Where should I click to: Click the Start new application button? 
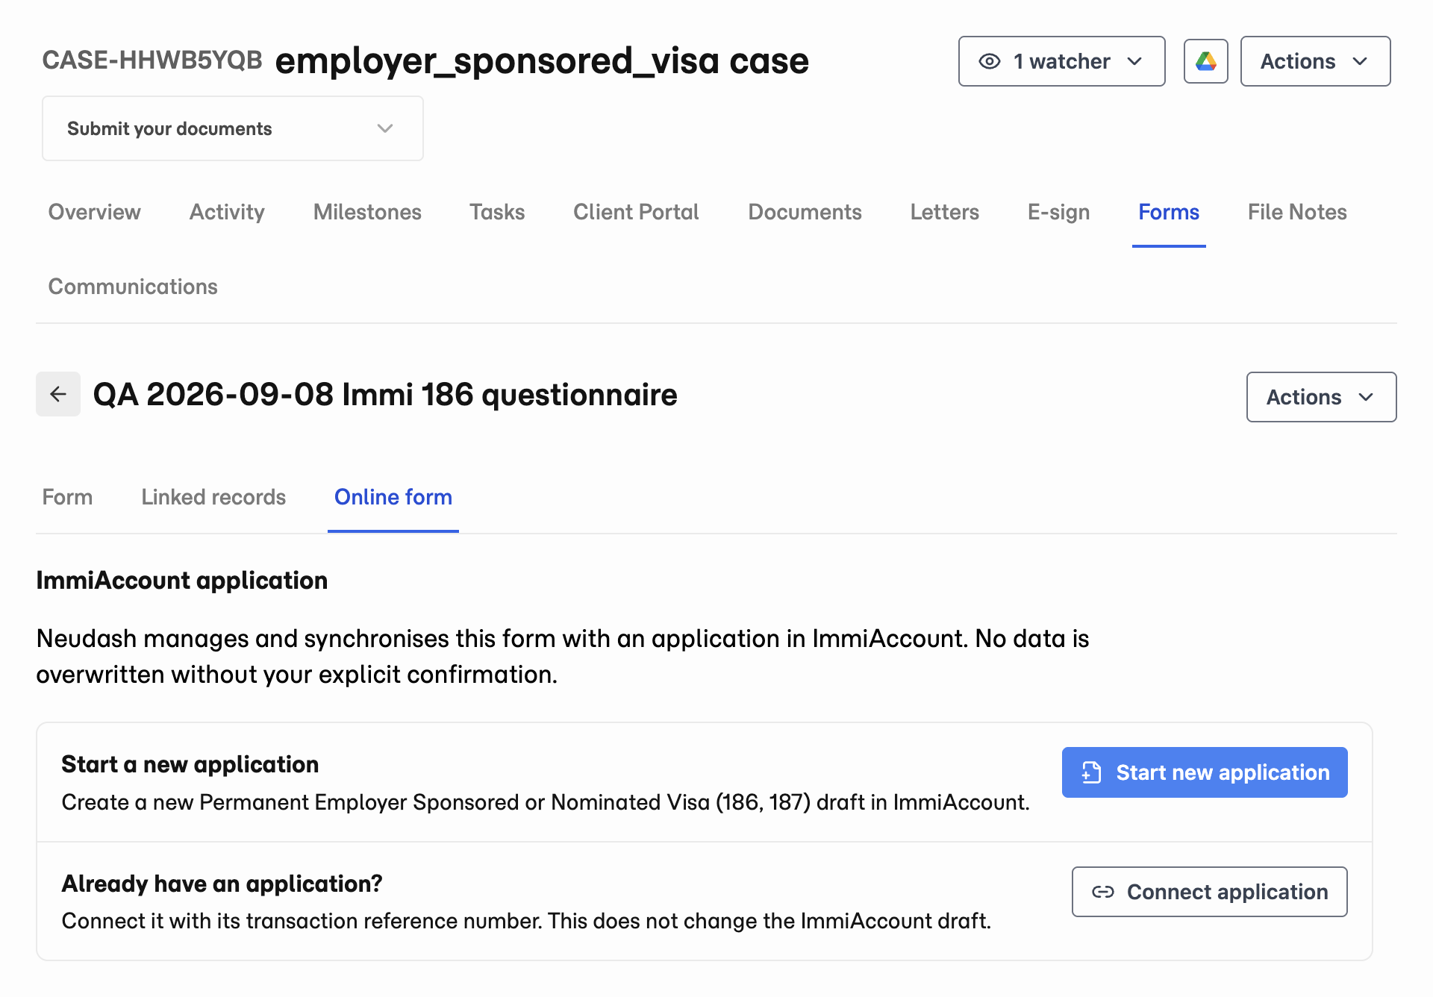1205,772
